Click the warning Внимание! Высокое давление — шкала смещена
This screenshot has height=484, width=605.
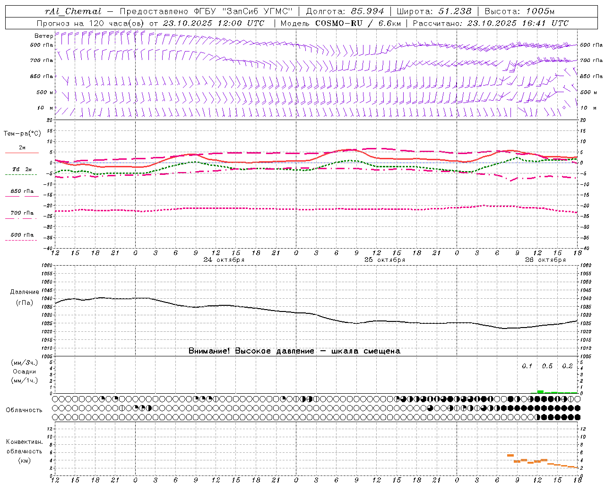pyautogui.click(x=294, y=351)
